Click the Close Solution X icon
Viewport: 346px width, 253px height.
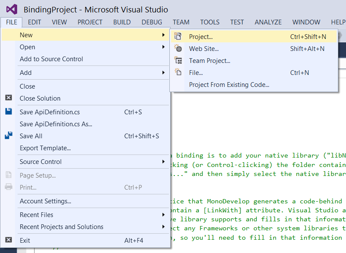(8, 98)
